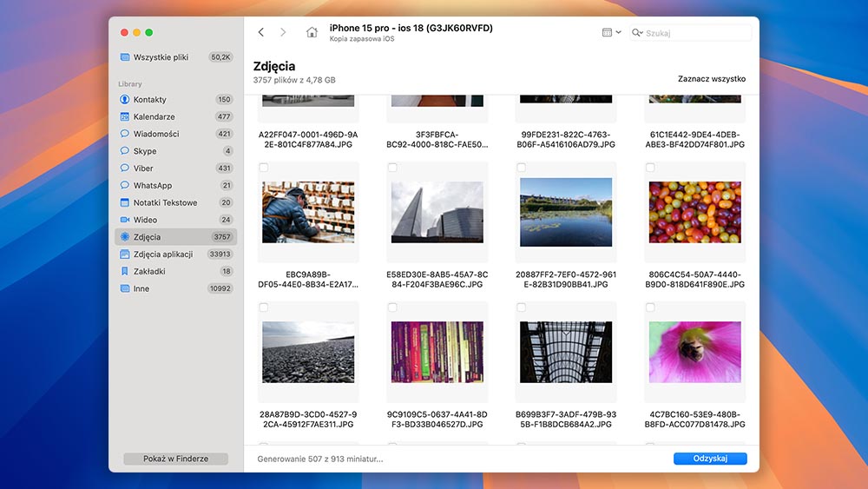Check the box for 4C7BC160 photo
The height and width of the screenshot is (489, 868).
(650, 307)
